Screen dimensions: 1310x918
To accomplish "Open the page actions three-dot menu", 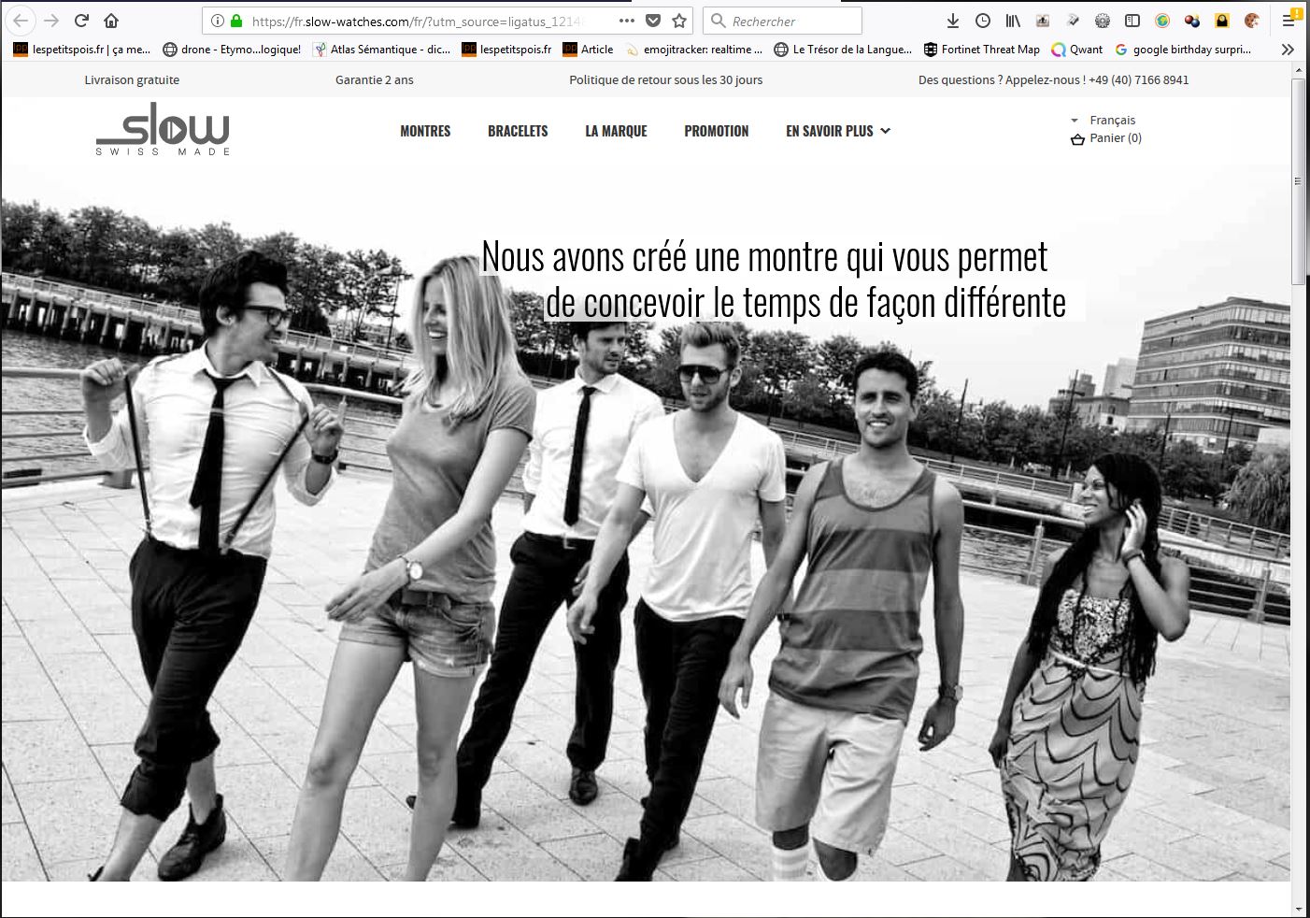I will (x=627, y=21).
